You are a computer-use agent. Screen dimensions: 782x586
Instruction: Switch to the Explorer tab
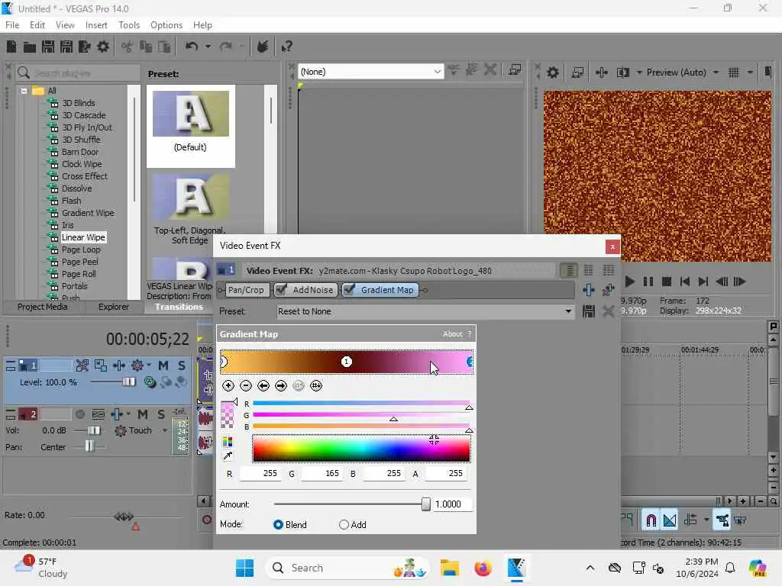coord(114,307)
